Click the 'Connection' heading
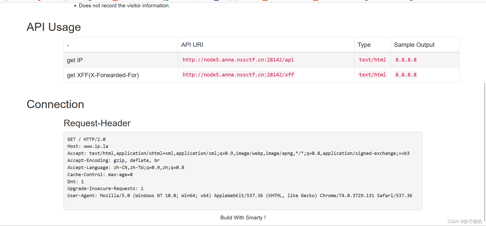The width and height of the screenshot is (486, 226). tap(55, 104)
